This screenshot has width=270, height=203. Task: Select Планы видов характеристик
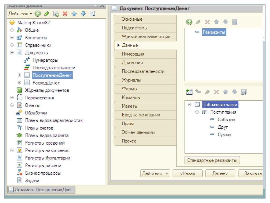click(54, 120)
